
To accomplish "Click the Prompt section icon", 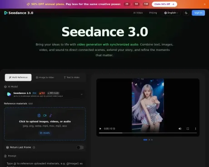I will pyautogui.click(x=5, y=156).
